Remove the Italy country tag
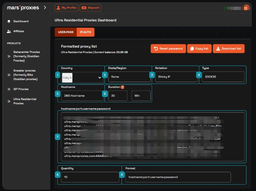 71,78
